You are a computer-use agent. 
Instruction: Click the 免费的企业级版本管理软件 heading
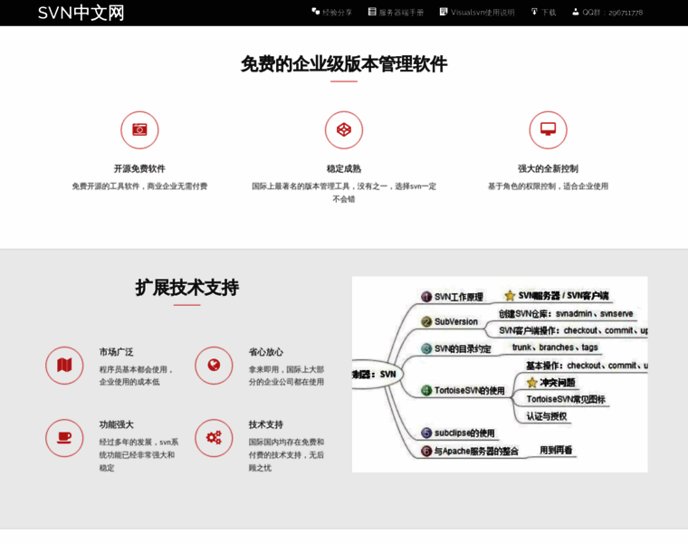(x=344, y=64)
